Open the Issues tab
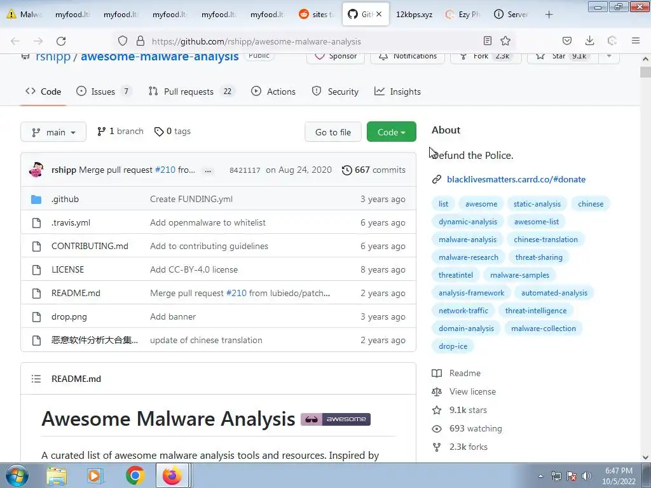 [x=104, y=91]
